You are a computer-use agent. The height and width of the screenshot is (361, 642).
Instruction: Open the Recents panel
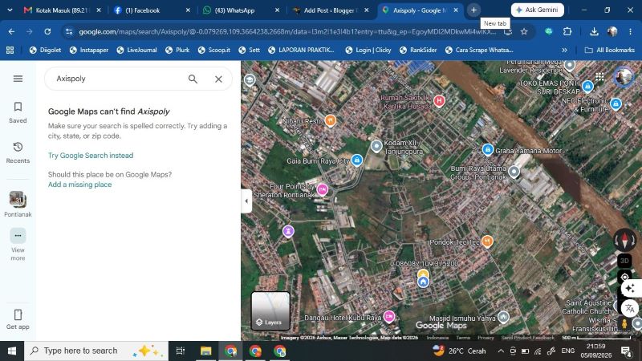coord(18,152)
